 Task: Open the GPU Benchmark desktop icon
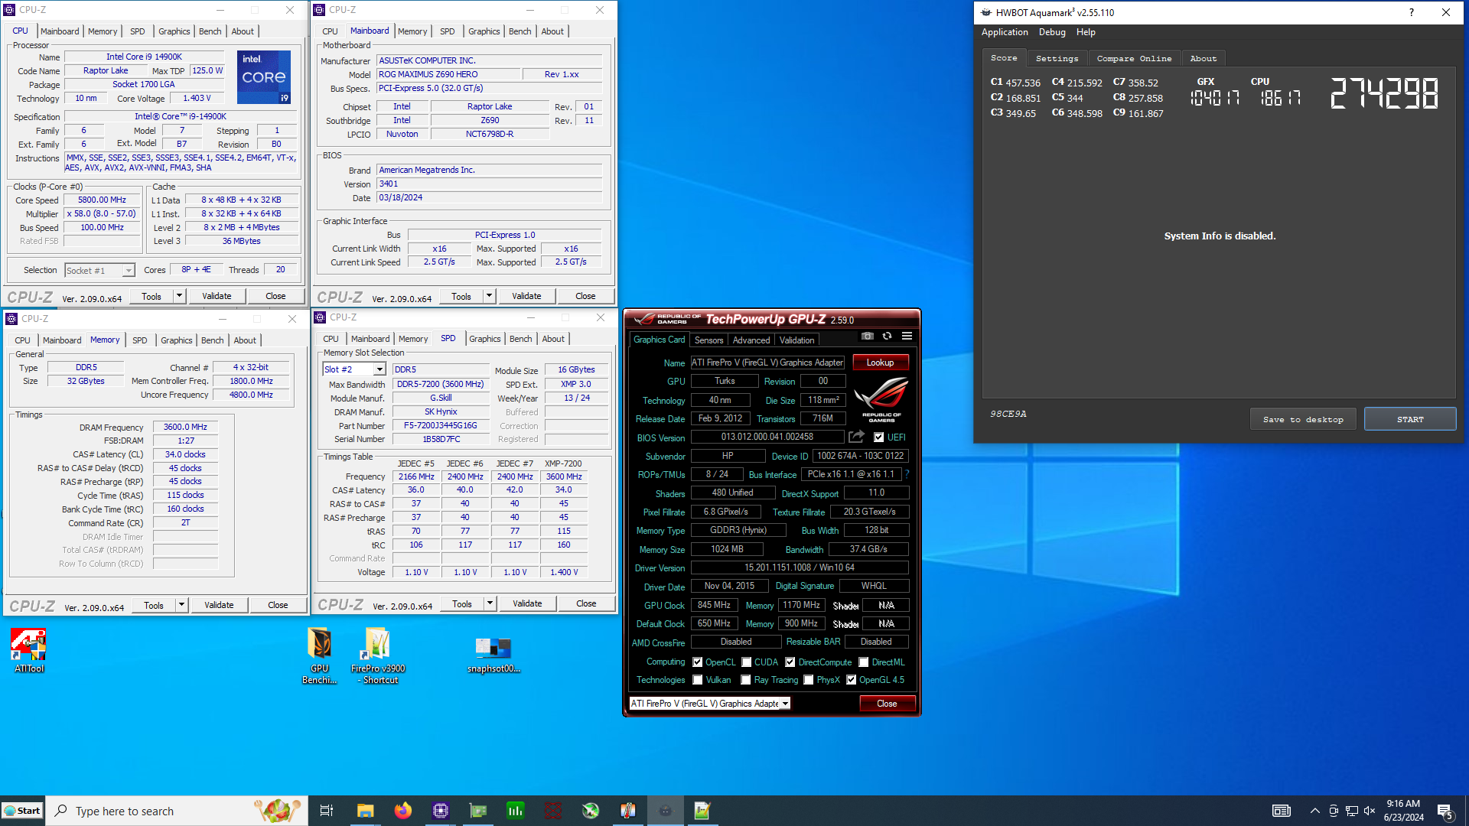coord(319,656)
